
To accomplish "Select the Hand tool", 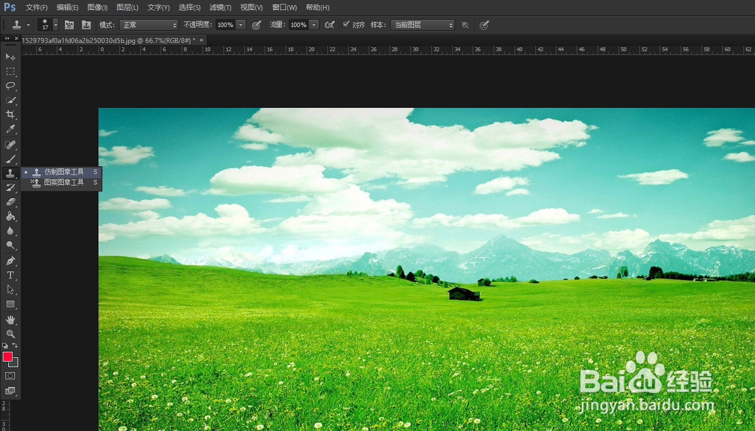I will point(10,319).
